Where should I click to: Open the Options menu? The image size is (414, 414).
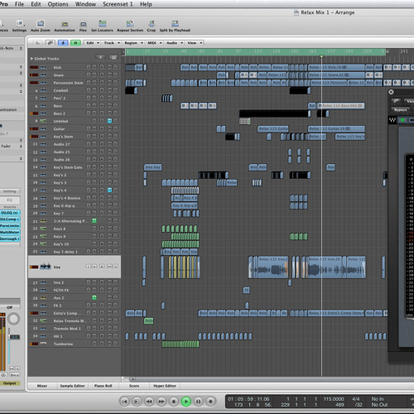click(58, 4)
